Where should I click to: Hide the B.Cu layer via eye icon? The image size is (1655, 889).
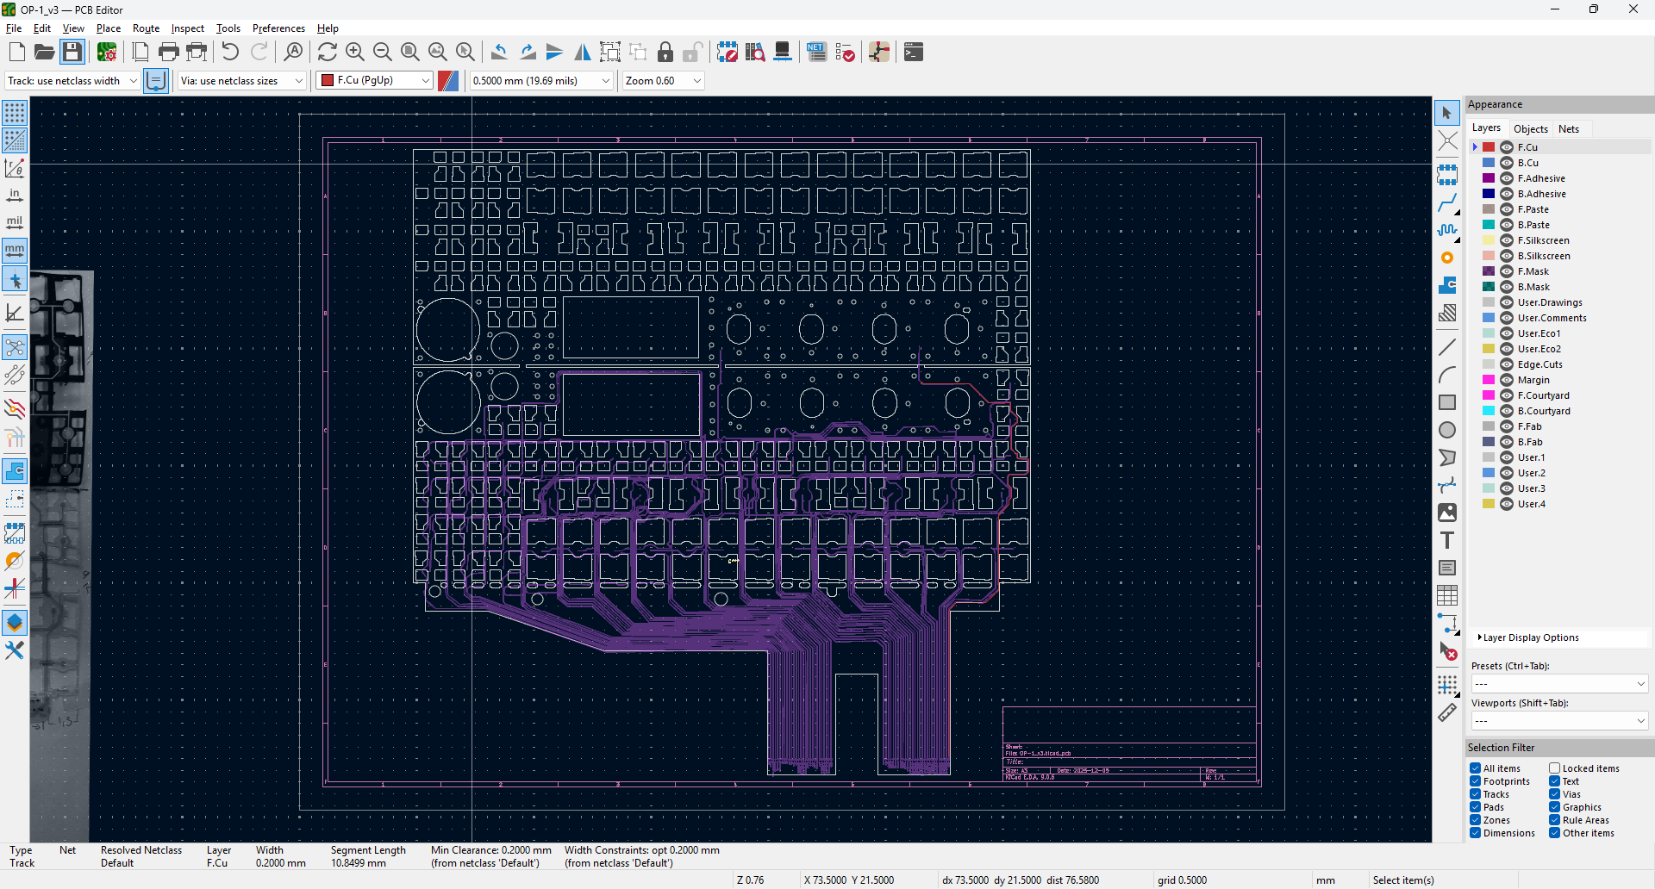(1507, 163)
